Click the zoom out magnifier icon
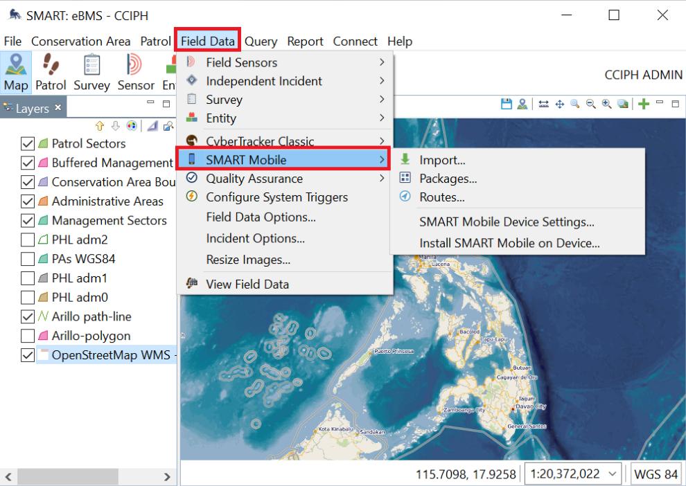The height and width of the screenshot is (486, 686). pos(590,104)
